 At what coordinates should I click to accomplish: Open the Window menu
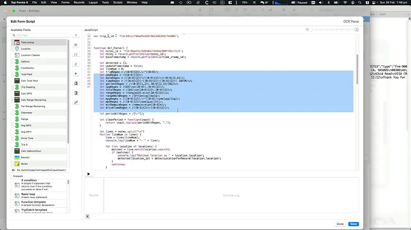coord(132,2)
